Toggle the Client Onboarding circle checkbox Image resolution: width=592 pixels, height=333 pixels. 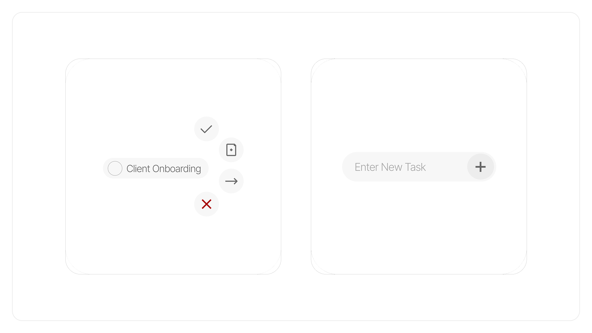click(115, 168)
